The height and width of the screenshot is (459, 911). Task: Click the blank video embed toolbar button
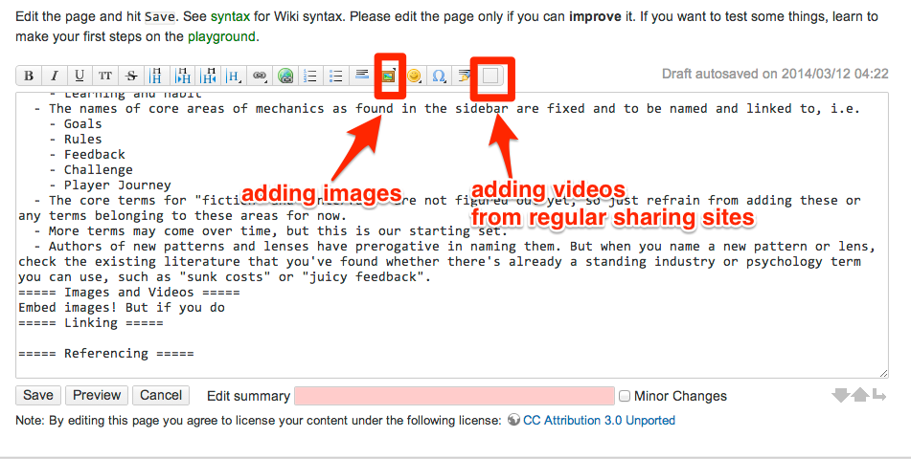490,76
